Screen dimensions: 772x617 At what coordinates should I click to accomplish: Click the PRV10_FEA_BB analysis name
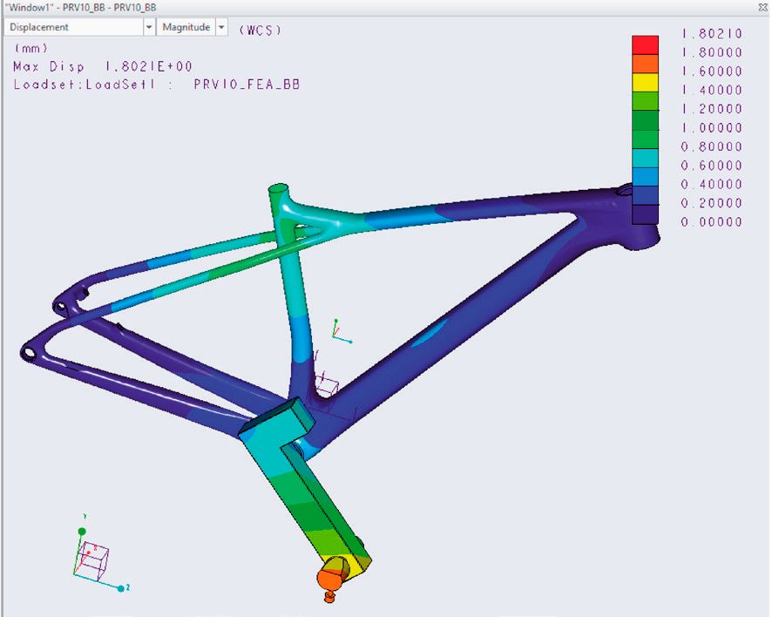coord(247,85)
